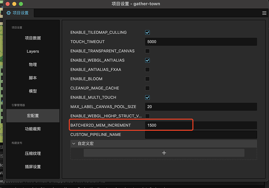This screenshot has width=269, height=188.
Task: Enable CLEANUP_IMAGE_CACHE checkbox
Action: (147, 88)
